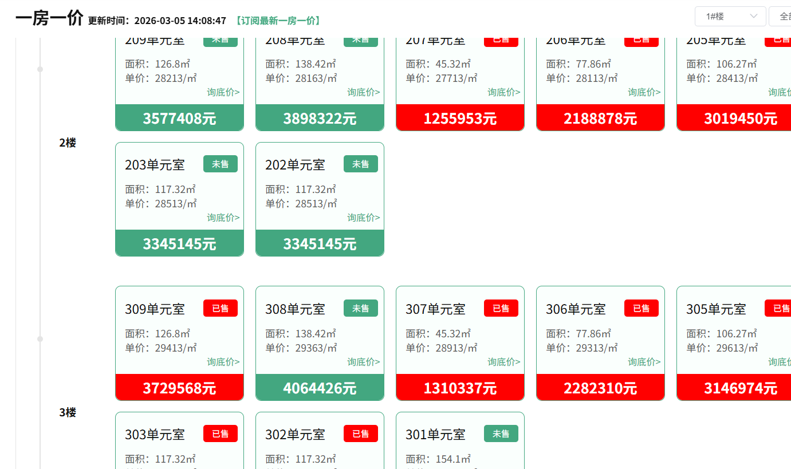This screenshot has height=469, width=791.
Task: Click 询底价 link on unit 306
Action: point(644,362)
